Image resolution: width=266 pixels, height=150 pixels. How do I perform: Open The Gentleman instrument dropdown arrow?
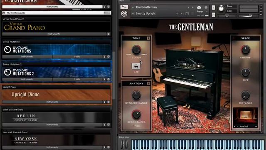click(133, 7)
